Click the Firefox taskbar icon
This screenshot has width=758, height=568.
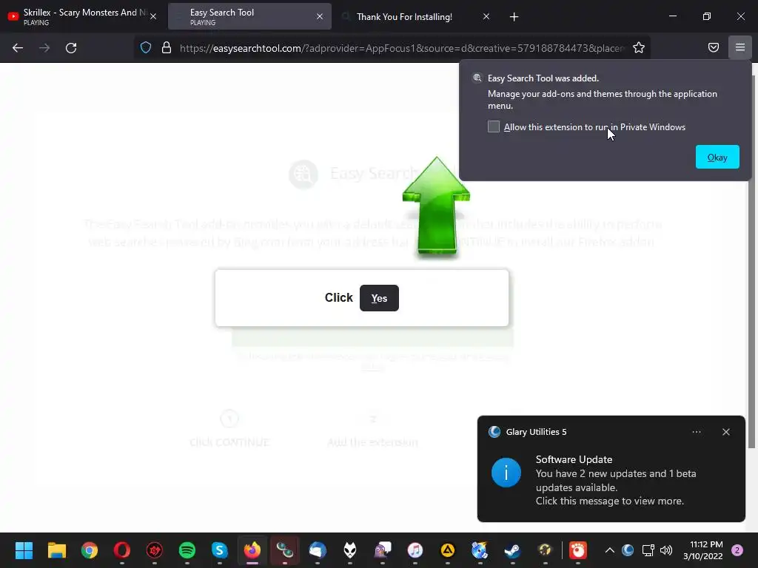click(x=252, y=550)
